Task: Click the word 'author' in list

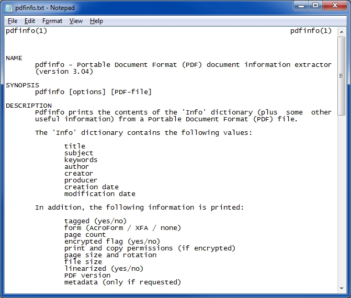Action: 76,167
